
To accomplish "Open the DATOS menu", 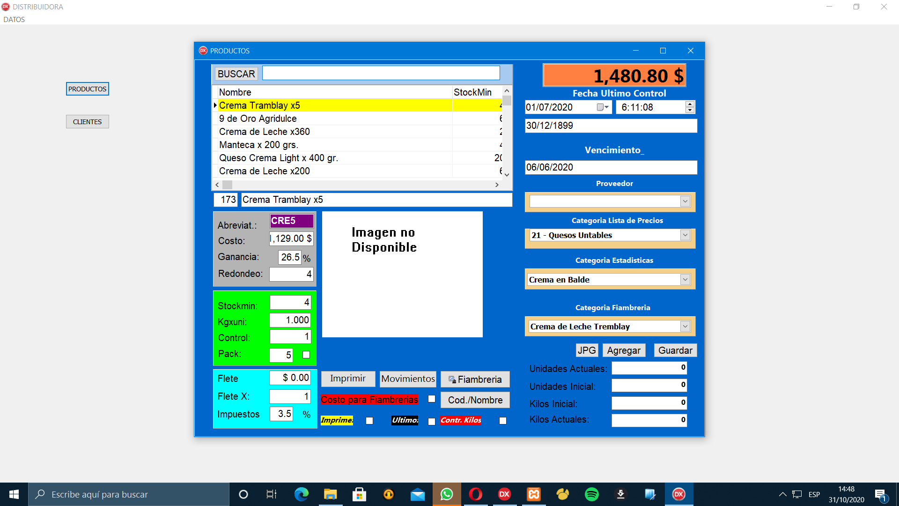I will point(14,20).
